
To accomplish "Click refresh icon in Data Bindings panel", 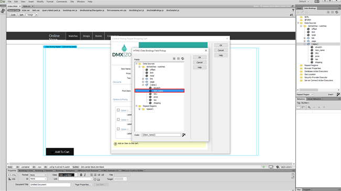I will point(337,13).
